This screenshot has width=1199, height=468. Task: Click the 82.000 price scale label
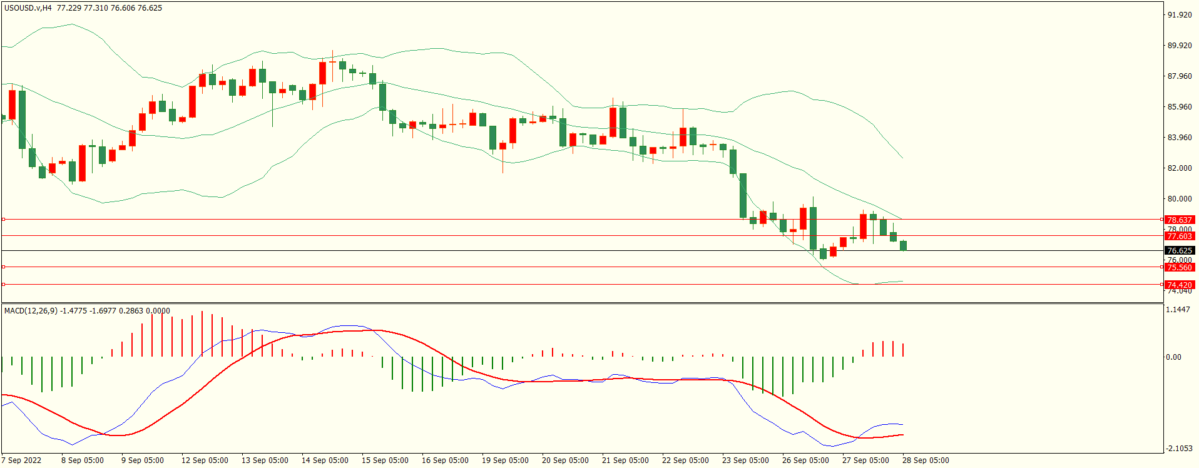click(1180, 168)
